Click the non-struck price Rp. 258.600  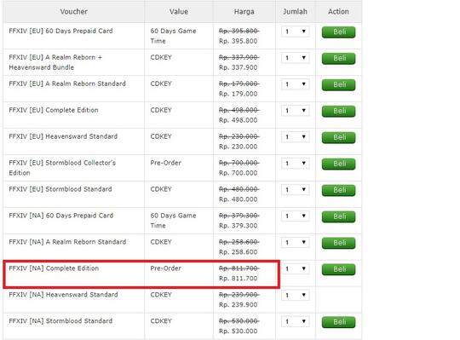(x=239, y=252)
